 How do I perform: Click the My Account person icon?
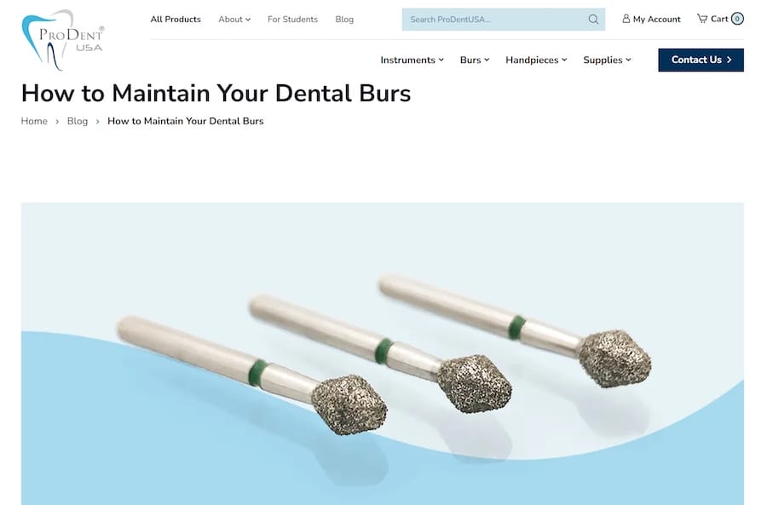pyautogui.click(x=626, y=19)
